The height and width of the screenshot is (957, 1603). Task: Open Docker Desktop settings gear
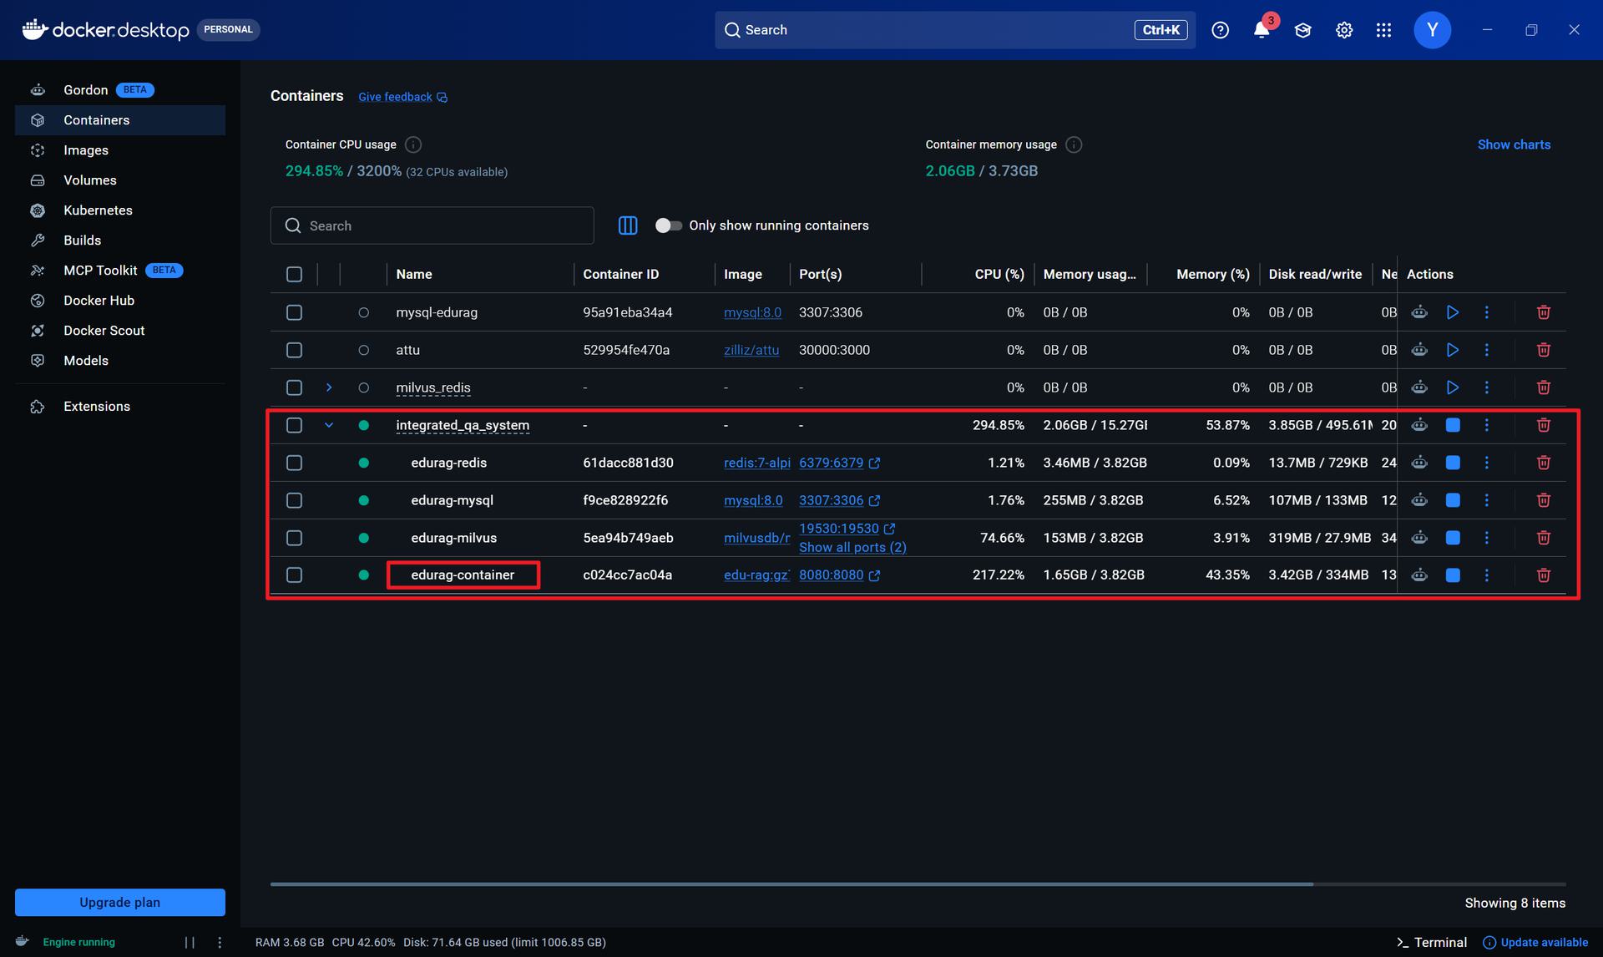pos(1344,30)
